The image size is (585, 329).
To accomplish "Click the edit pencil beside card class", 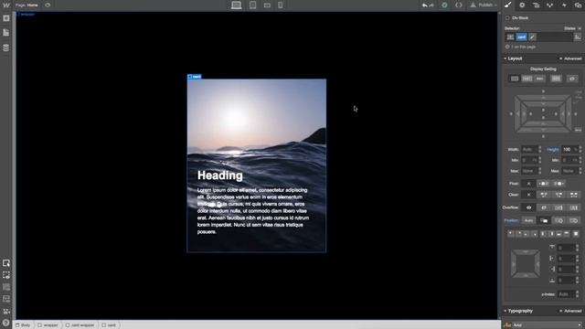I will pos(532,37).
